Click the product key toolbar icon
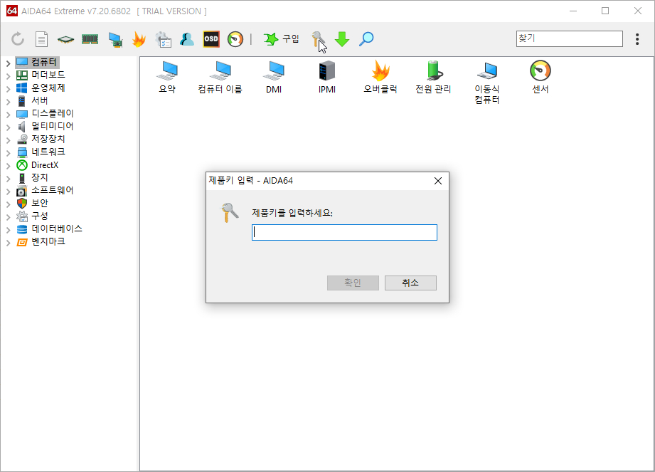 click(x=319, y=39)
